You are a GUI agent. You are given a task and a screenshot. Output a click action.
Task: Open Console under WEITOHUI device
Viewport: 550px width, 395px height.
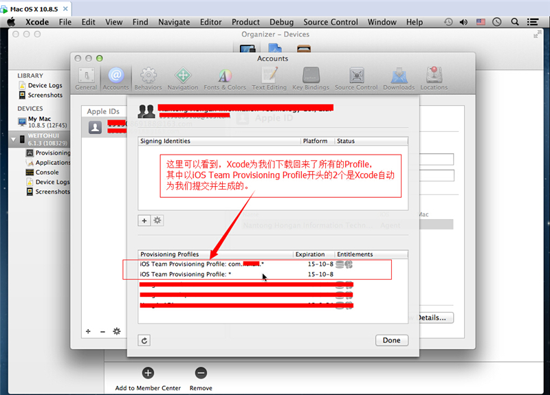[42, 172]
